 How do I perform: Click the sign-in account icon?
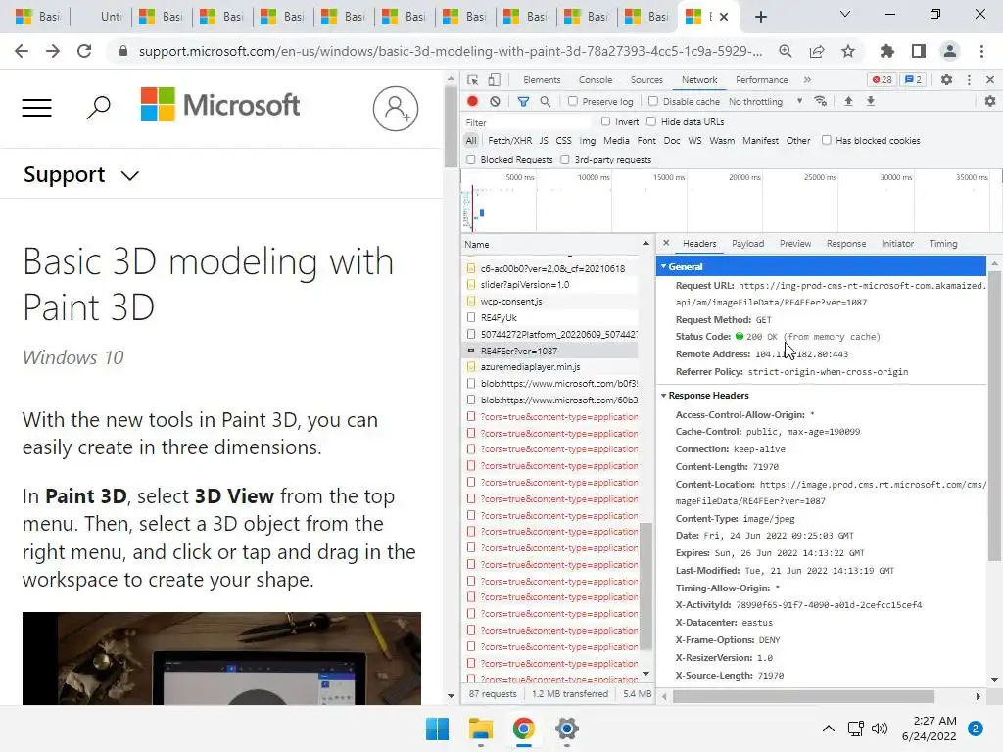pyautogui.click(x=396, y=109)
